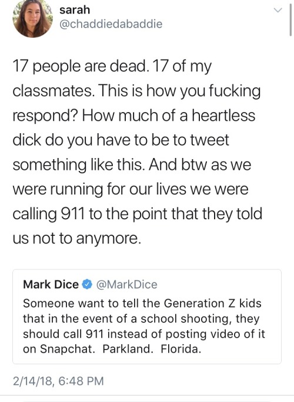
Task: Tap the @MarkDice handle in quote
Action: tap(127, 284)
